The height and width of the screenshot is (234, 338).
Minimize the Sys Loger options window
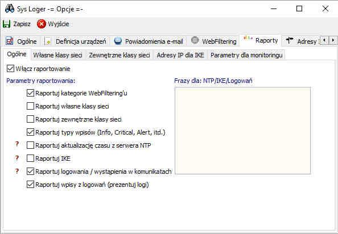coord(274,9)
